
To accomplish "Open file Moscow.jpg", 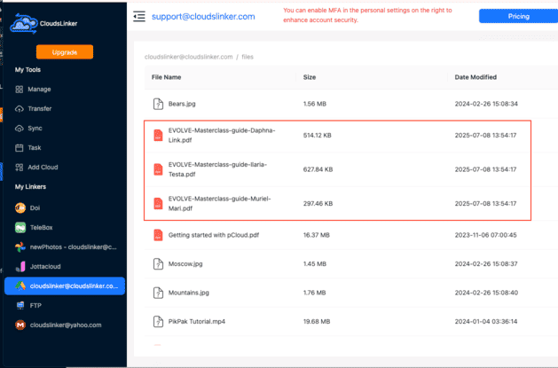I will coord(185,264).
